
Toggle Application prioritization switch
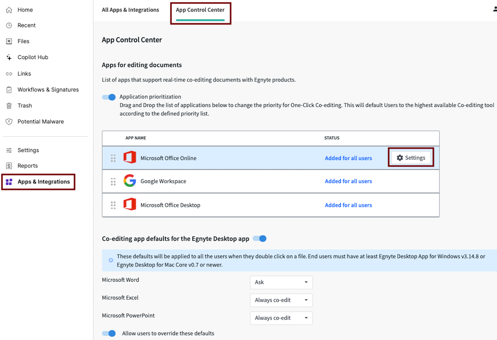[109, 97]
